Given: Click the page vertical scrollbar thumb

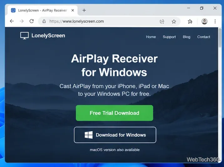Looking at the screenshot, I should pyautogui.click(x=220, y=38).
